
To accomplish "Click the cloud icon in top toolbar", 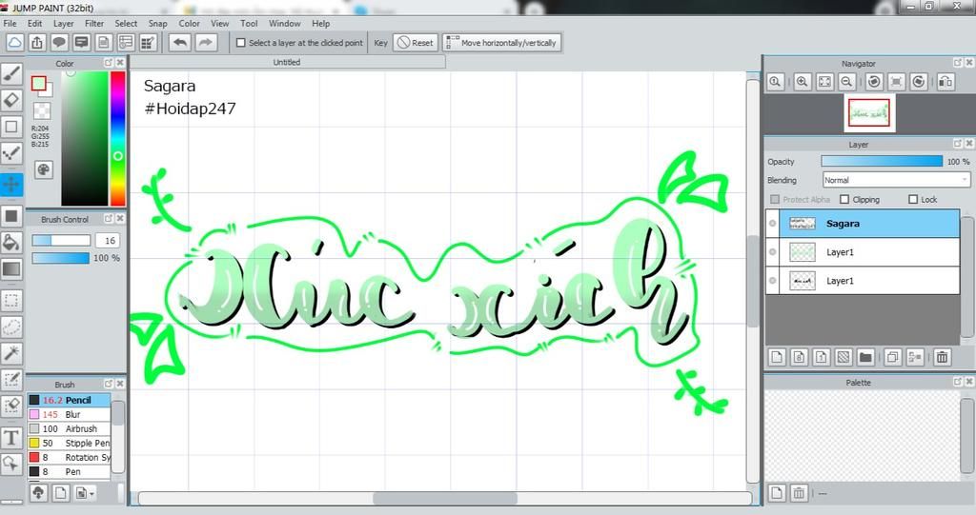I will pos(15,42).
